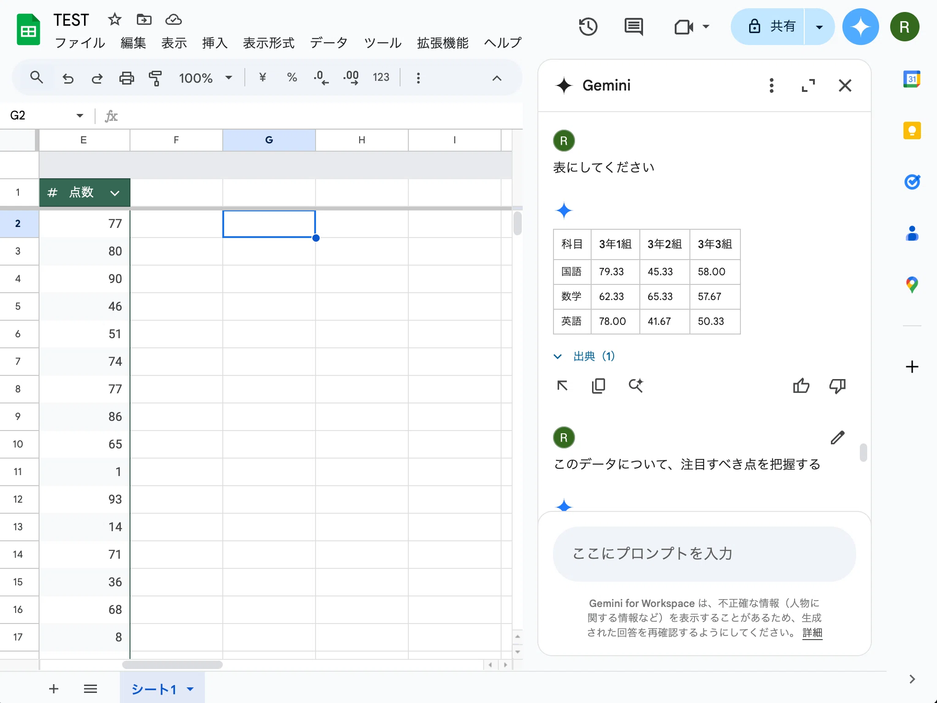The height and width of the screenshot is (703, 937).
Task: Open Contacts side panel
Action: click(x=912, y=233)
